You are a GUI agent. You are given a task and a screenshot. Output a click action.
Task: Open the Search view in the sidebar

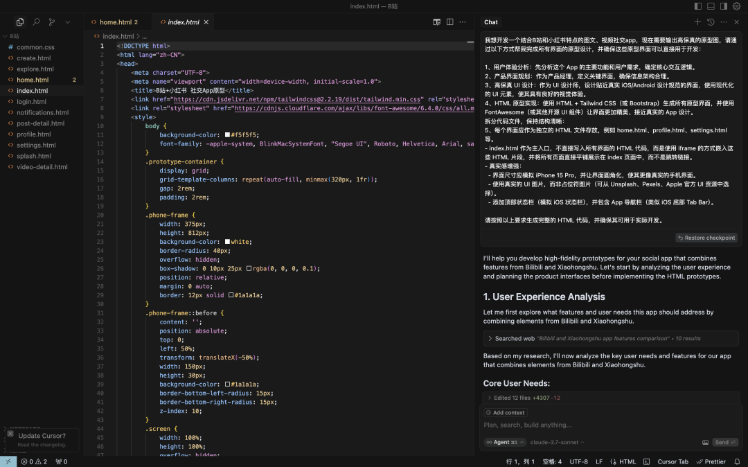point(36,22)
